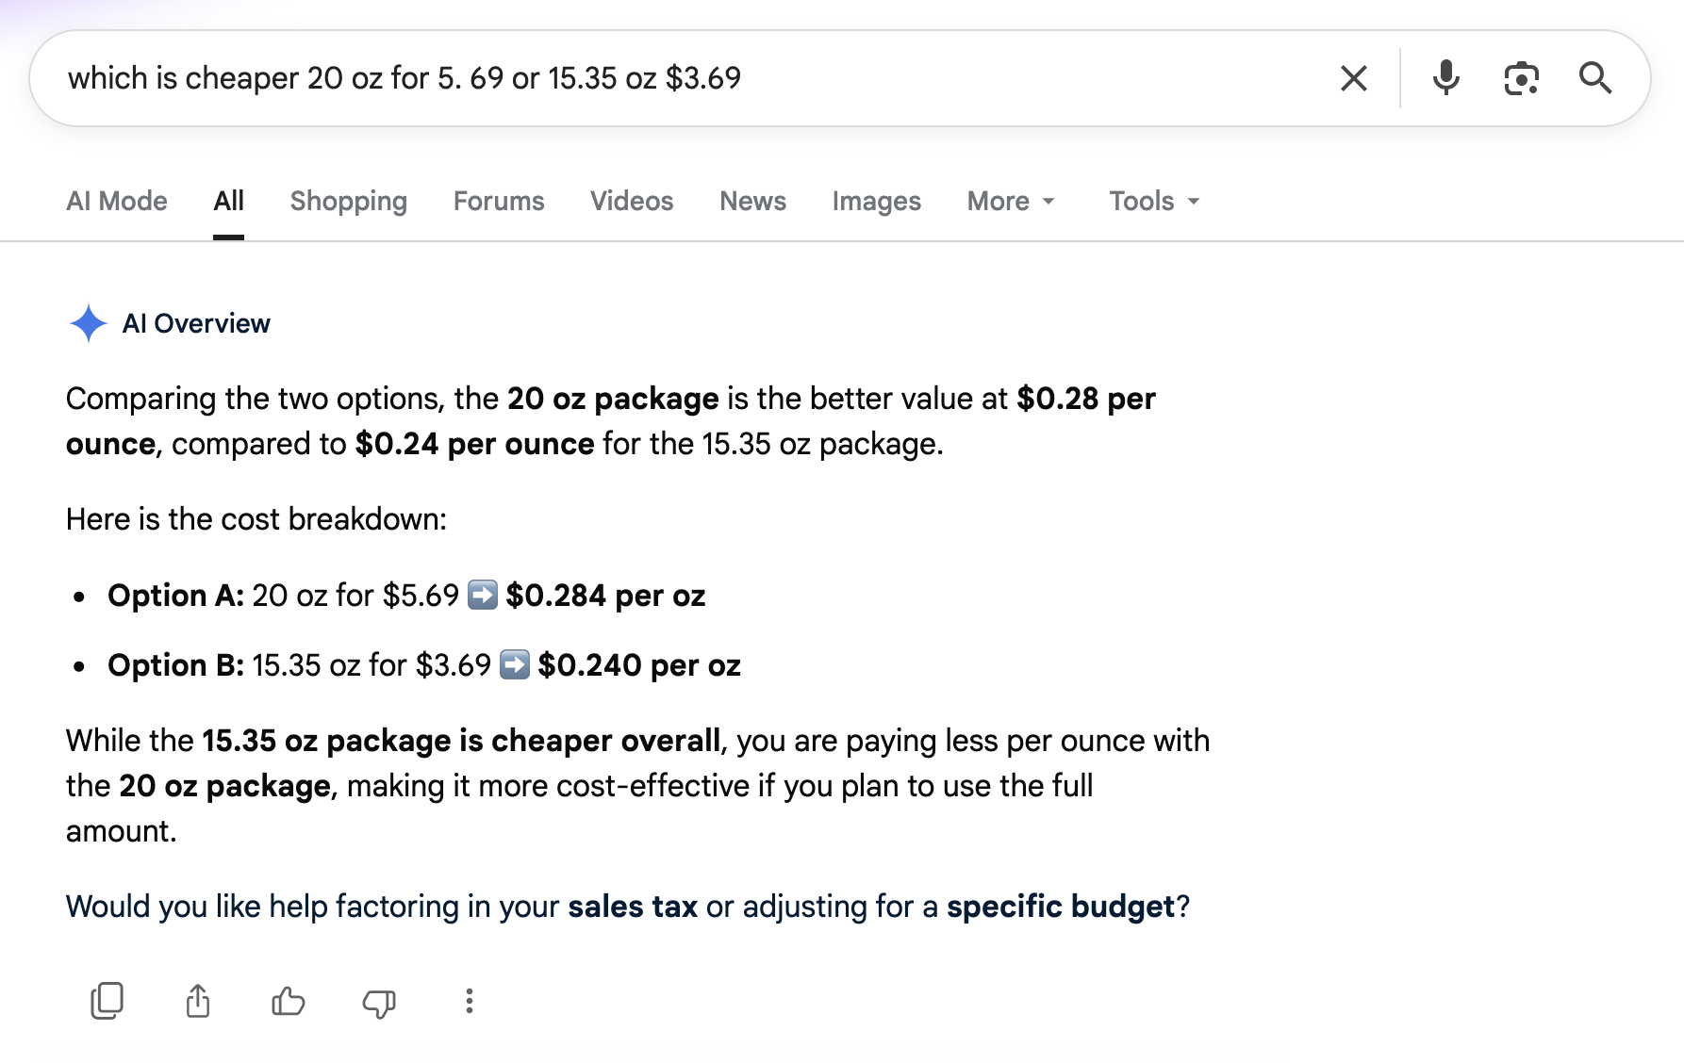Give thumbs up to AI Overview

tap(288, 1001)
